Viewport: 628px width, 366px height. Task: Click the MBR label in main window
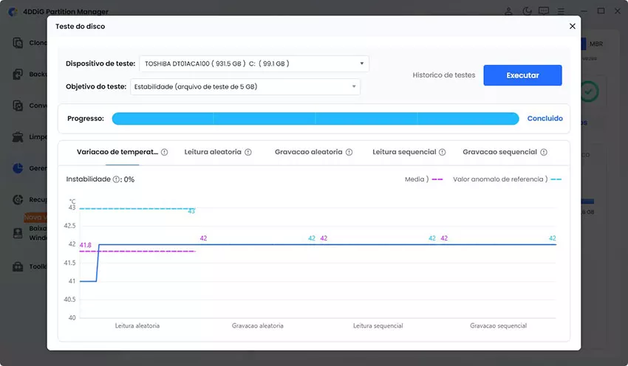point(596,44)
